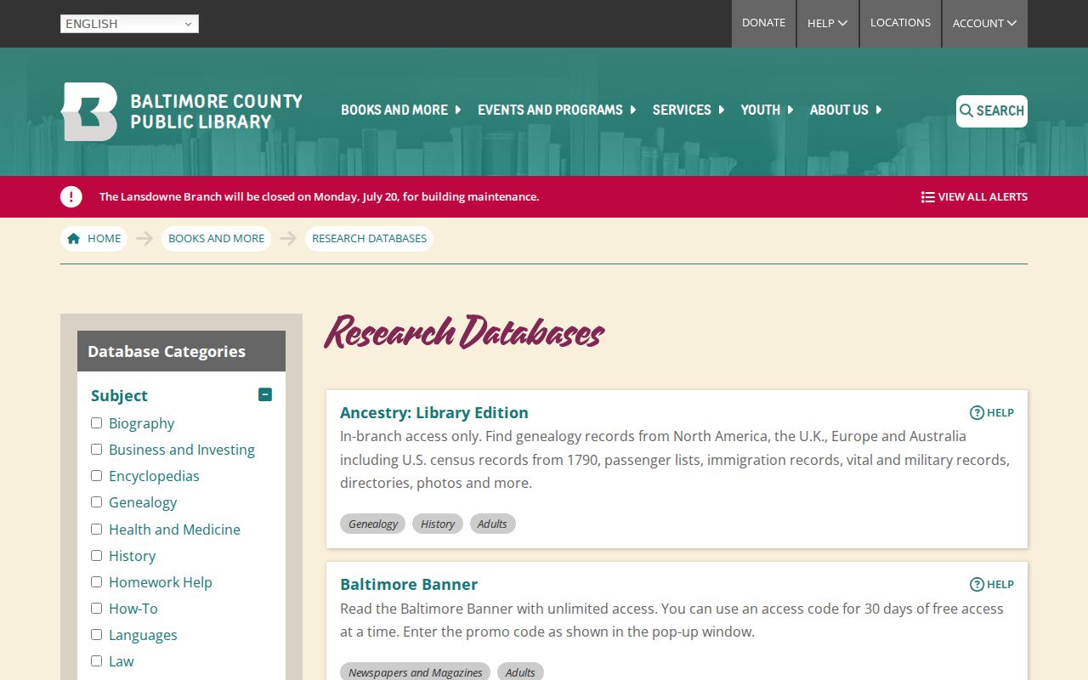Click History tag under Ancestry
Image resolution: width=1088 pixels, height=680 pixels.
pos(438,524)
